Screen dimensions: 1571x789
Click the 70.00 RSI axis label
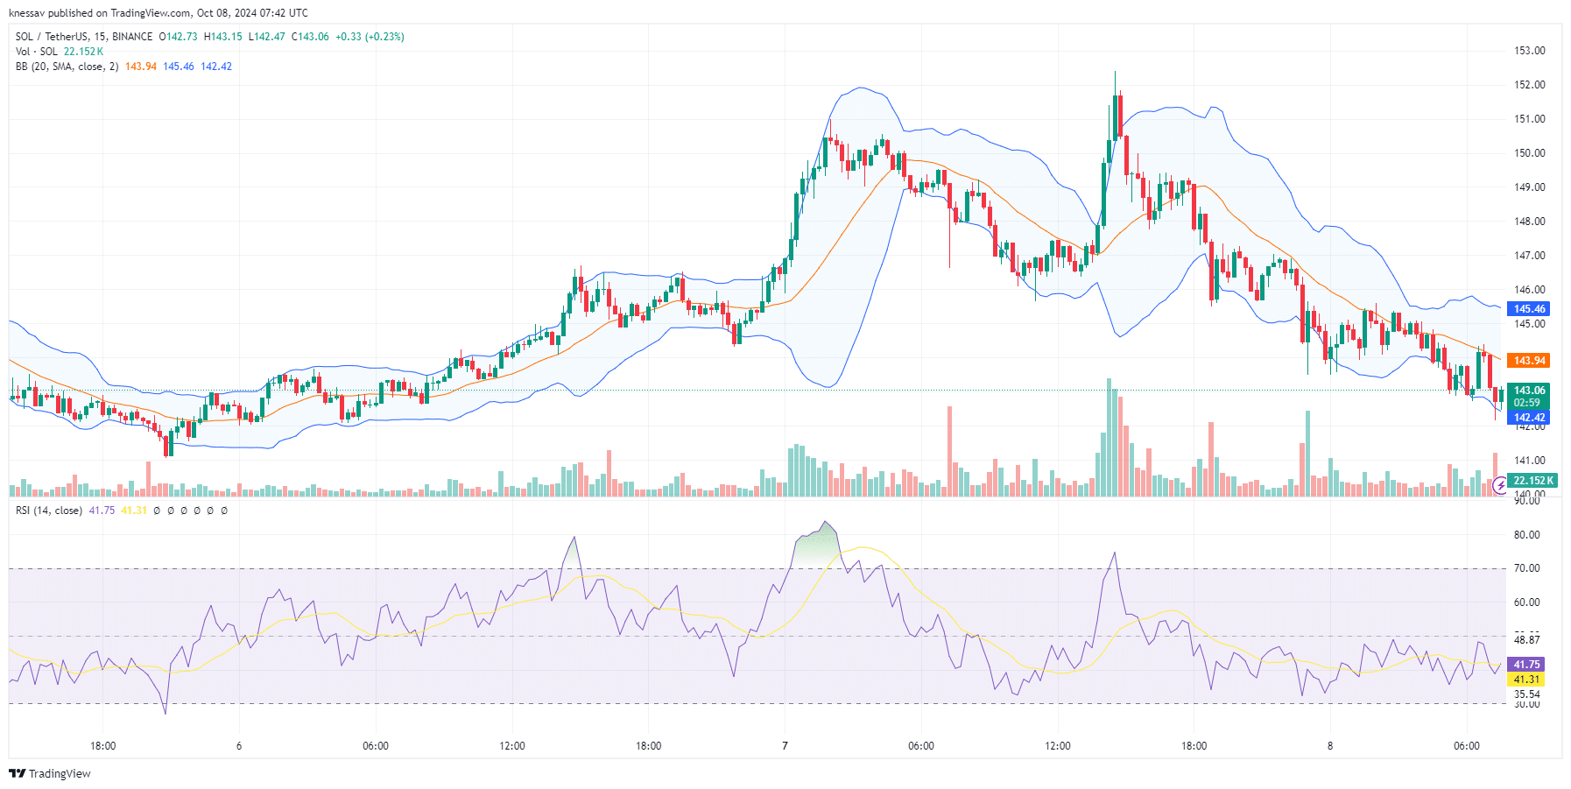[x=1526, y=568]
